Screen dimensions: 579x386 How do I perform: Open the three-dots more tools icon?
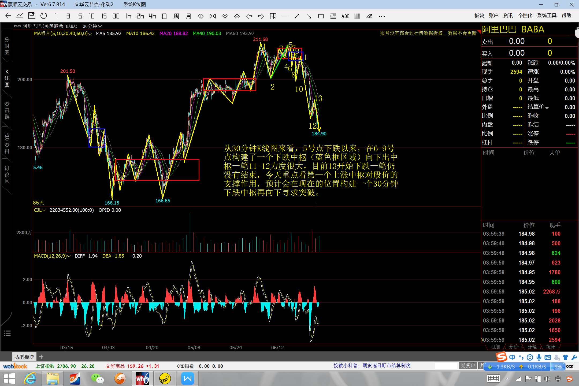click(x=382, y=16)
